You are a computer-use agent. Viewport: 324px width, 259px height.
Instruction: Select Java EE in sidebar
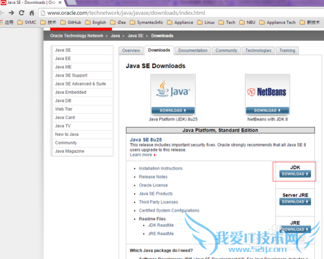pos(82,59)
